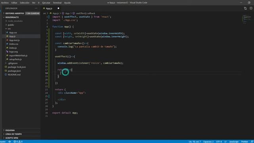This screenshot has height=143, width=254.
Task: Click the Lín. 18, col. 7 indicator
Action: (194, 141)
